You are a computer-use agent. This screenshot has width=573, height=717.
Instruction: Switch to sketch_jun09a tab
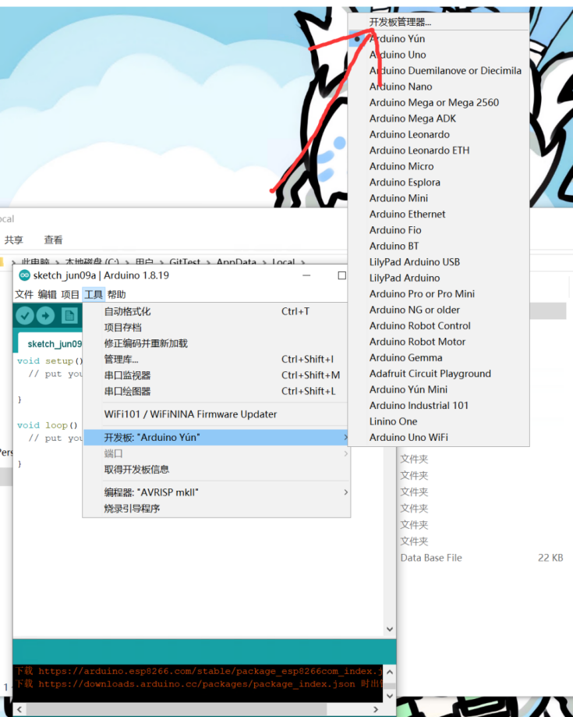(x=51, y=343)
